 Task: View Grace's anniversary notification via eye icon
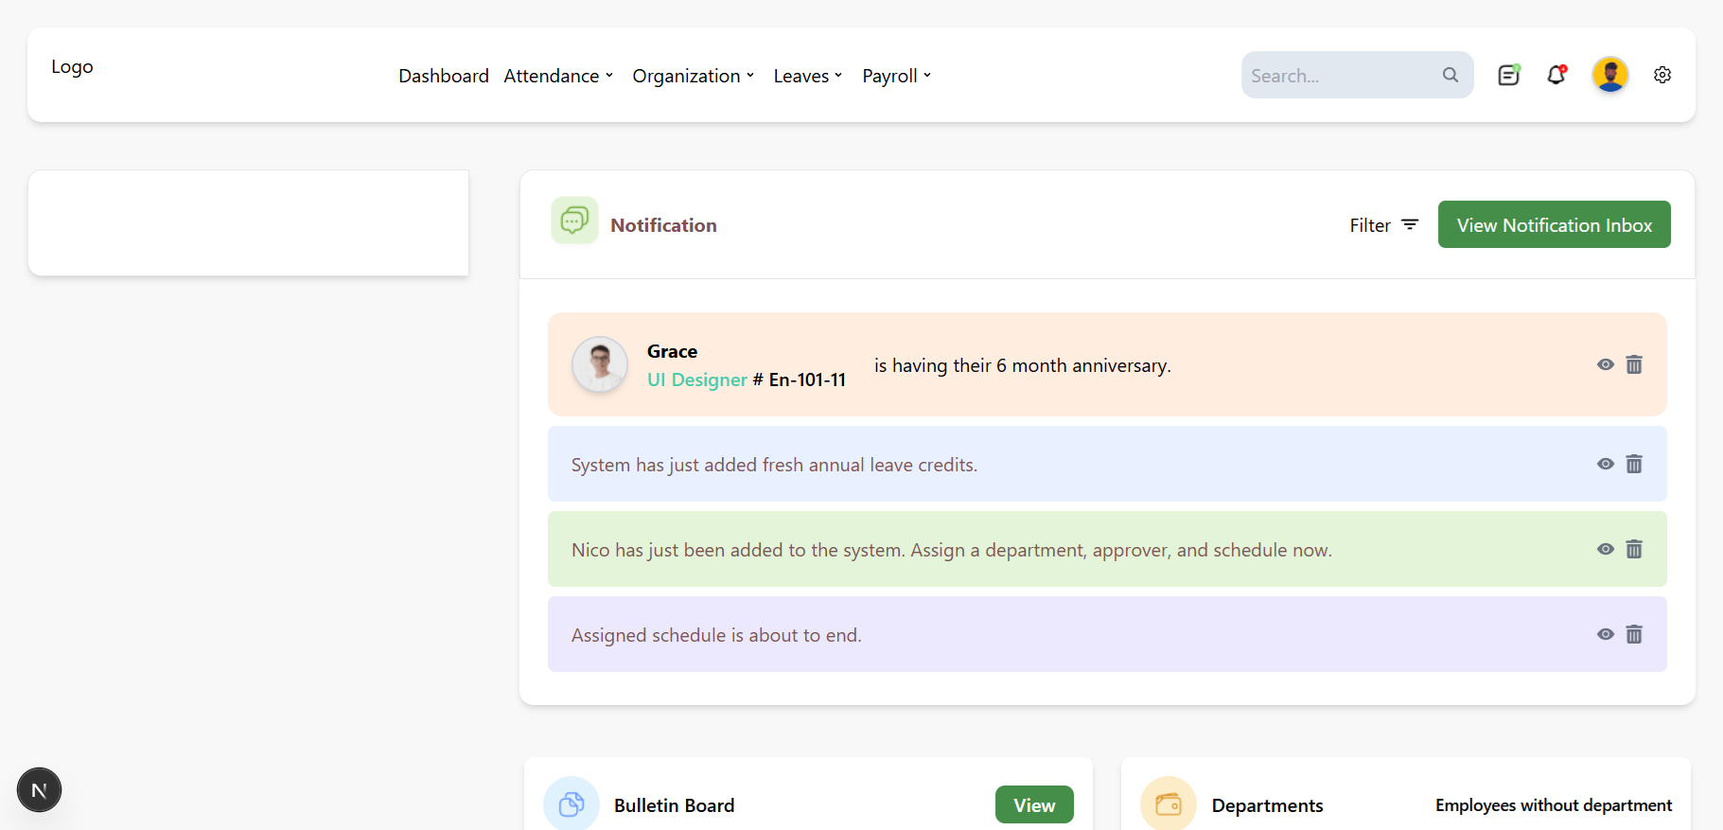pyautogui.click(x=1606, y=364)
